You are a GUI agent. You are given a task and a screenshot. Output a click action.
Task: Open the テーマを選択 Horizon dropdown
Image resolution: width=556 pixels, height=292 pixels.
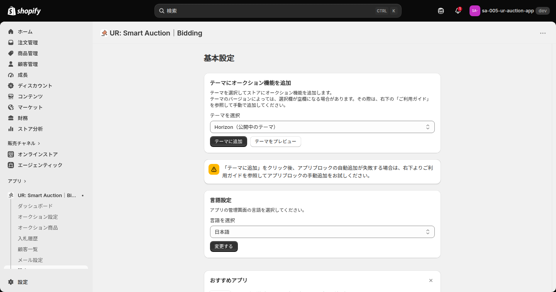point(322,127)
